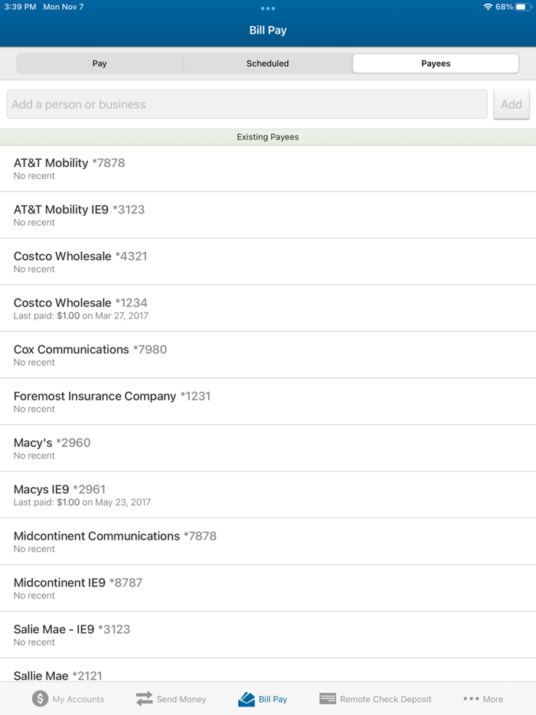Tap the battery indicator icon
This screenshot has width=536, height=715.
pyautogui.click(x=523, y=7)
